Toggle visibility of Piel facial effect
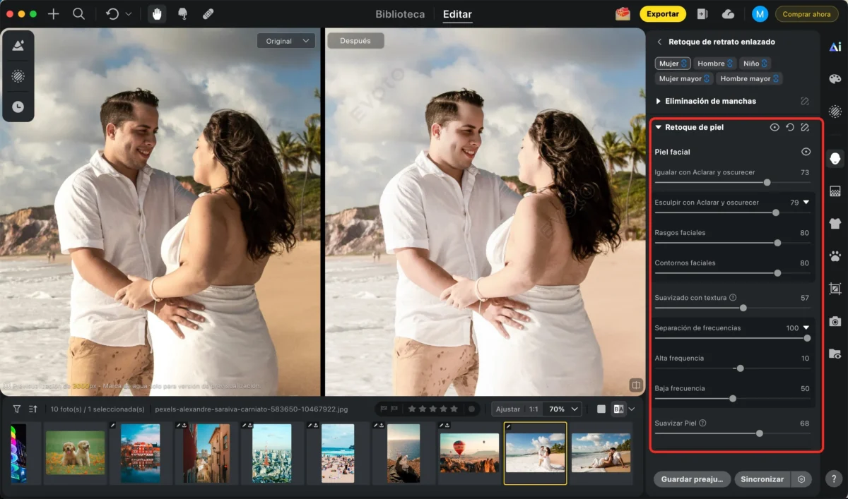This screenshot has width=848, height=499. [x=806, y=152]
